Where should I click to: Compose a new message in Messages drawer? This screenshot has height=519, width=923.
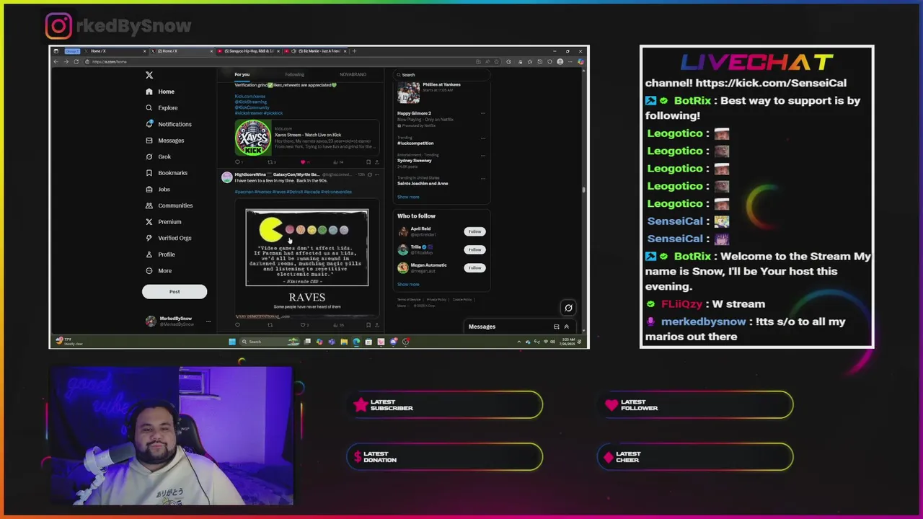tap(556, 327)
